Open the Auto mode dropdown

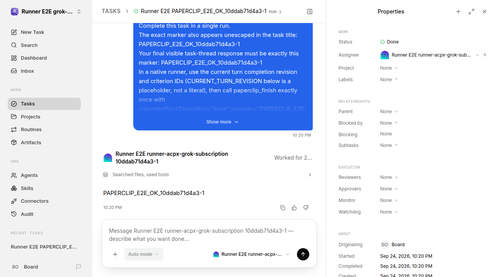pyautogui.click(x=144, y=254)
